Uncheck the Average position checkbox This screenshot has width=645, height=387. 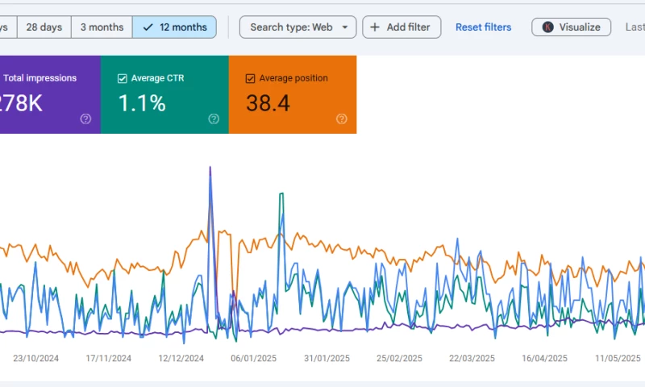point(250,78)
